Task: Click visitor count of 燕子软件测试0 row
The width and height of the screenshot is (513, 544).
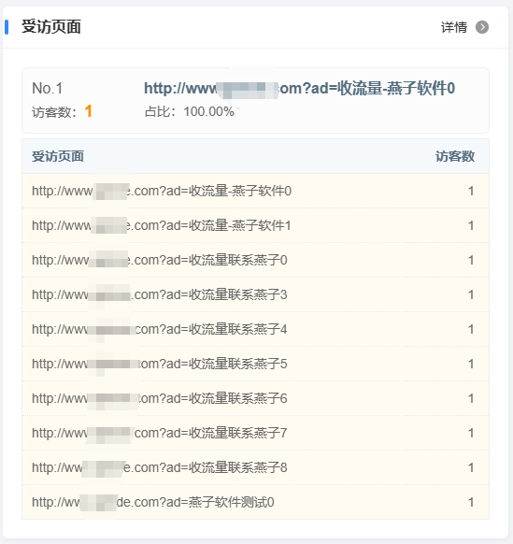Action: click(471, 502)
